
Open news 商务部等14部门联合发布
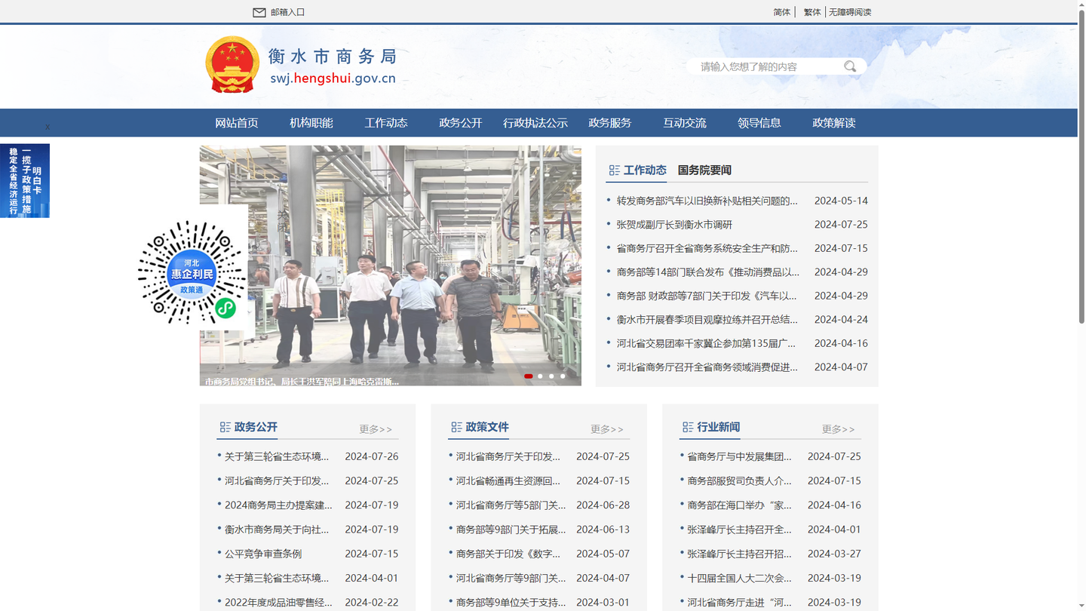coord(707,272)
